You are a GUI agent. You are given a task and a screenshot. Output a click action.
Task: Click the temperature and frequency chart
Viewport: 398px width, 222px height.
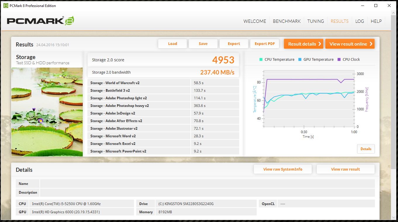(309, 99)
